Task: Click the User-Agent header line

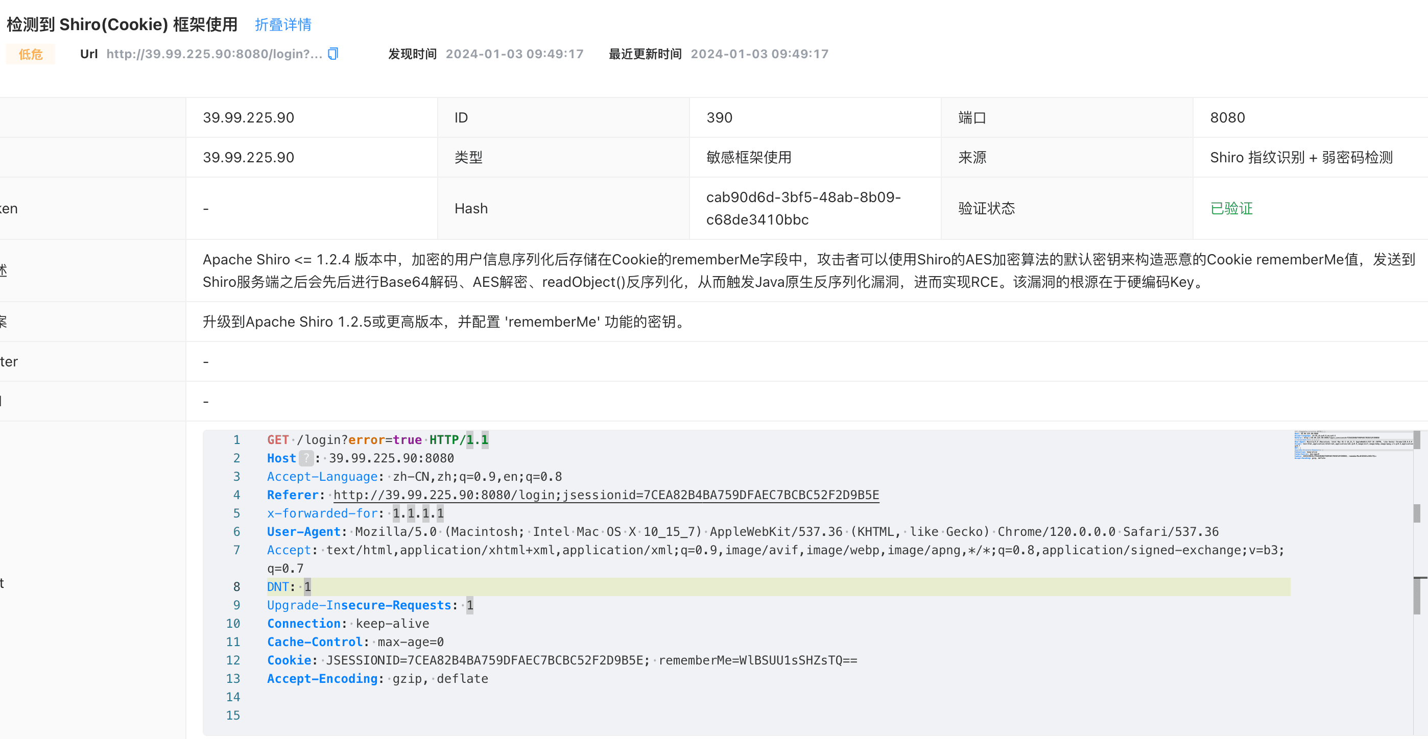Action: pyautogui.click(x=743, y=531)
